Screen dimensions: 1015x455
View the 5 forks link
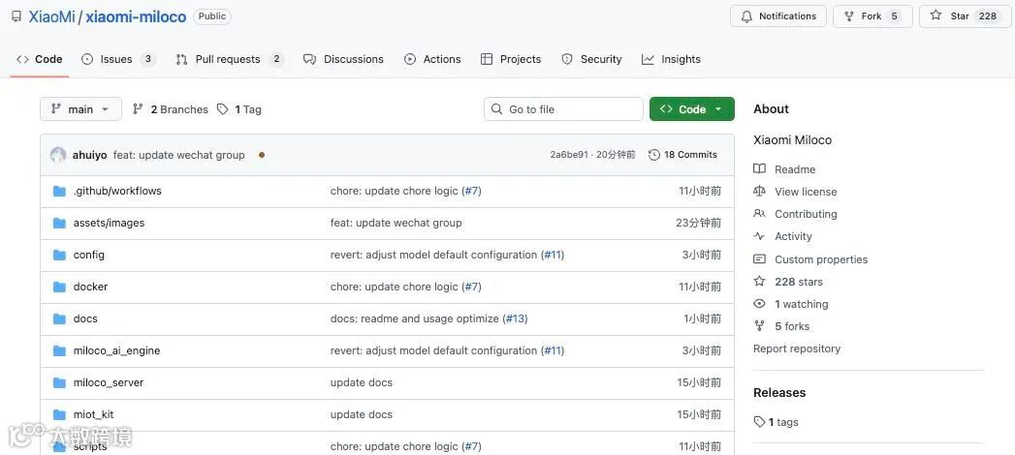pyautogui.click(x=781, y=326)
